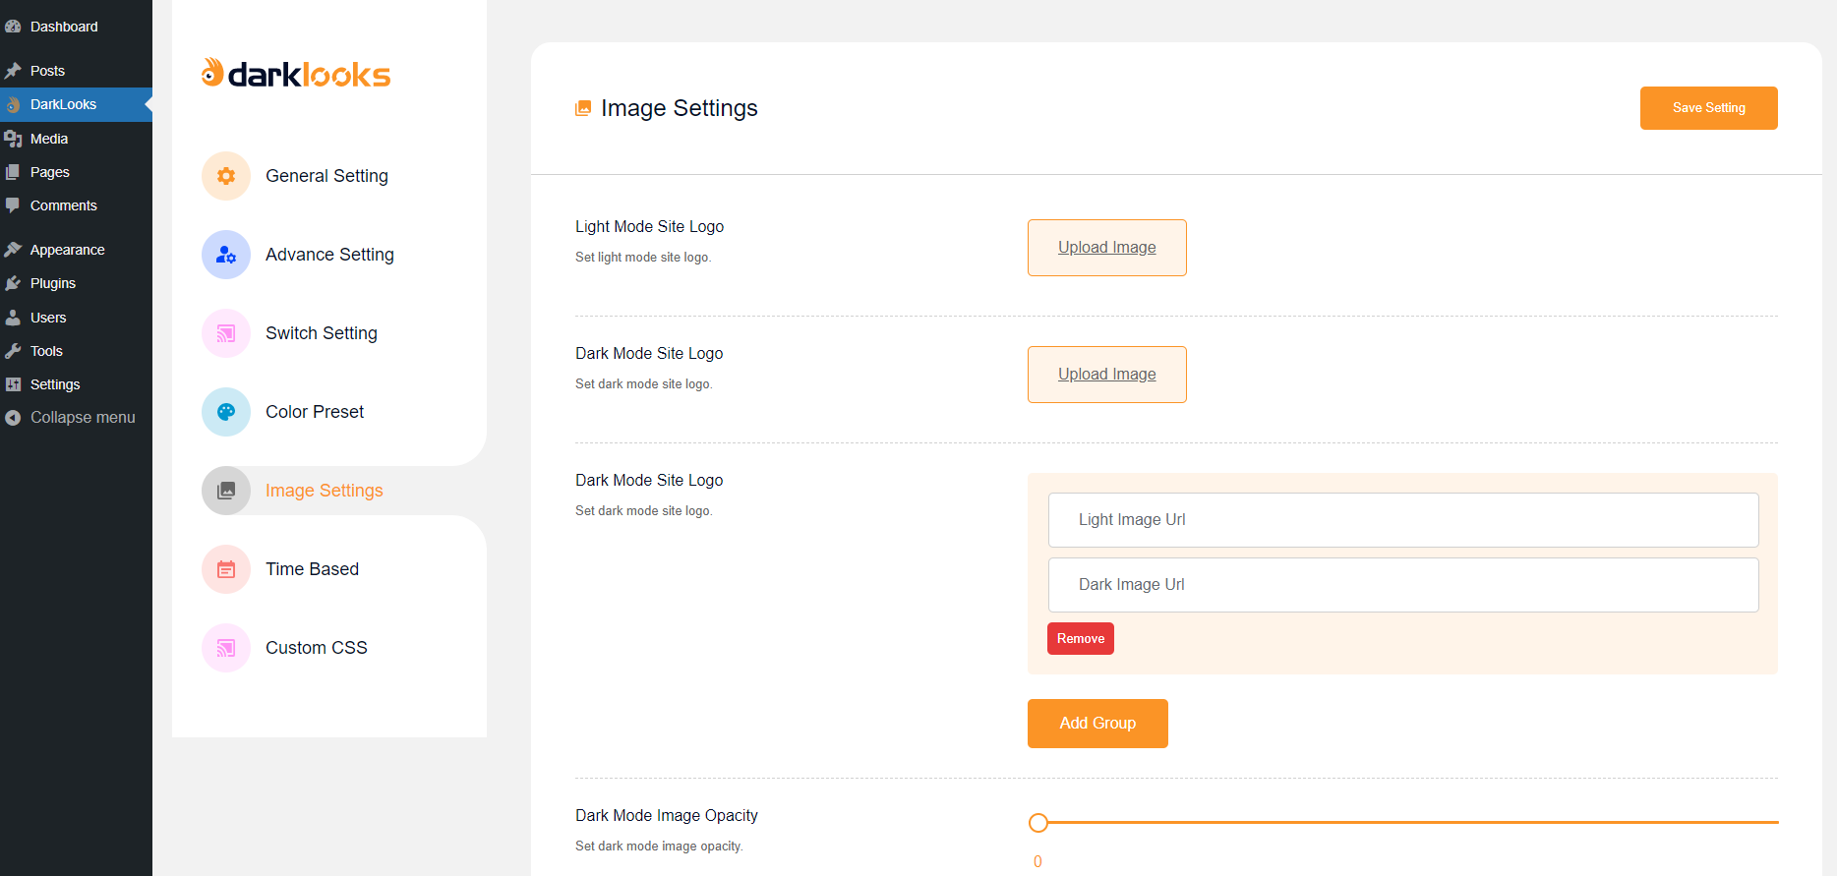Click the image icon beside Image Settings heading
Image resolution: width=1837 pixels, height=876 pixels.
click(583, 108)
